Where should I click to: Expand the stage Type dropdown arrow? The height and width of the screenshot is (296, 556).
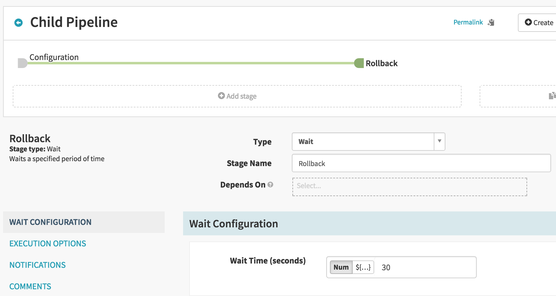[440, 141]
